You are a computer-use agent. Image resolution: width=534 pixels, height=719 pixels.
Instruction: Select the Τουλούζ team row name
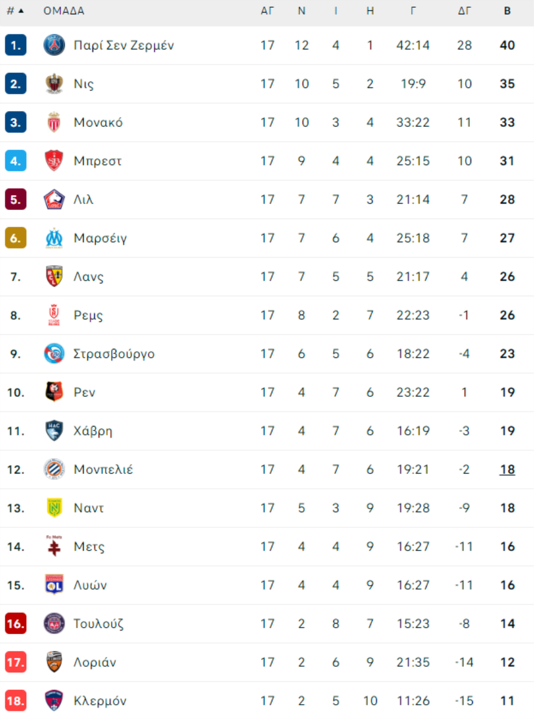(98, 623)
